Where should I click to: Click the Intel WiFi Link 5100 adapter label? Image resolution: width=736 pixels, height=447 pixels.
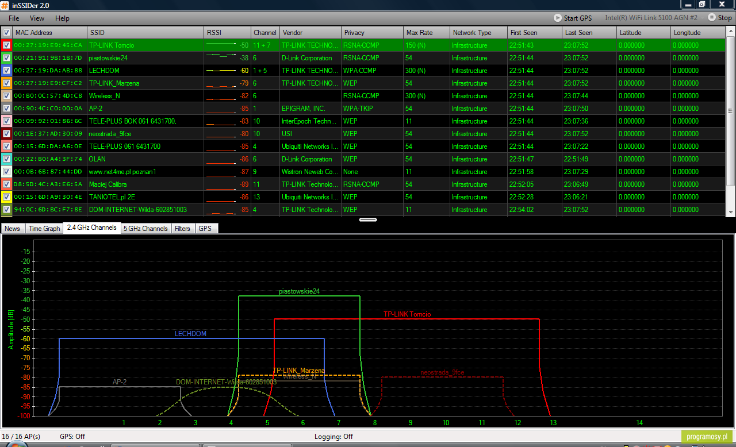(651, 18)
